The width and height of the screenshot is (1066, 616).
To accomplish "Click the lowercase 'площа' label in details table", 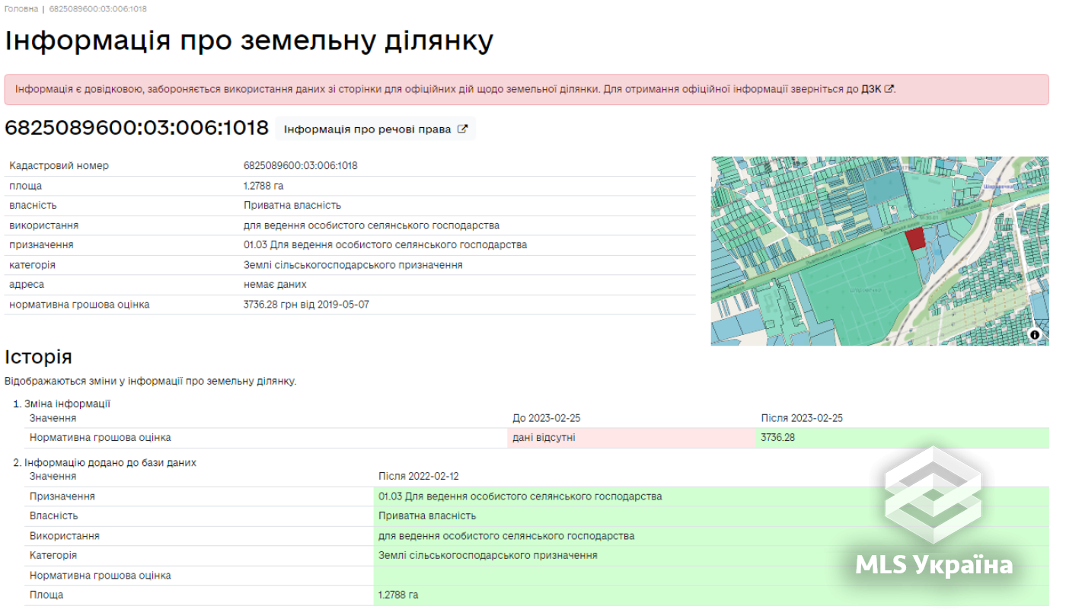I will [25, 186].
